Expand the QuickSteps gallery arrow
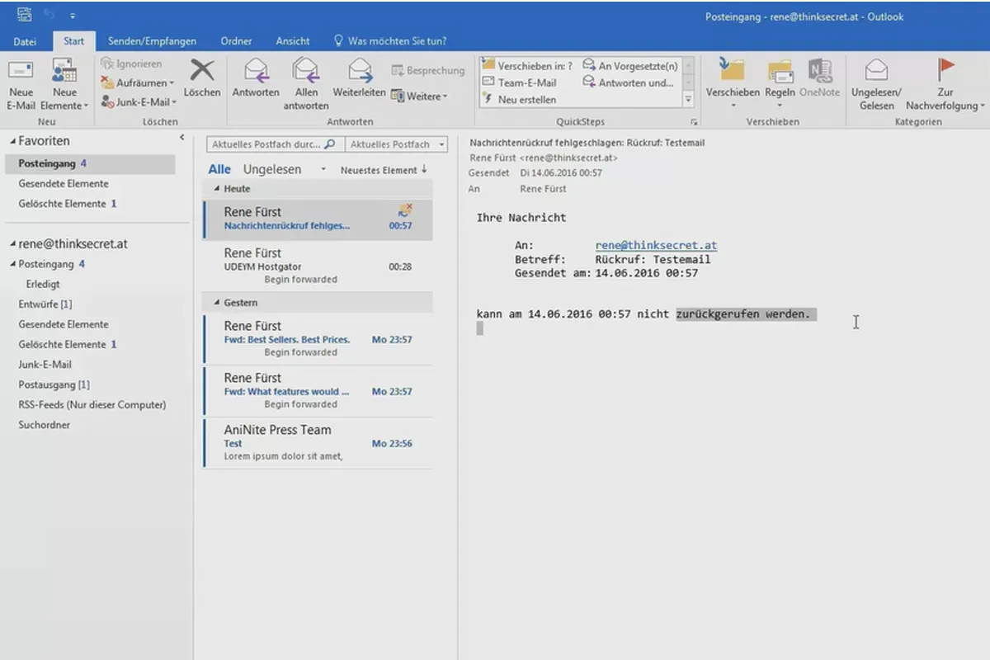The height and width of the screenshot is (660, 990). [x=688, y=99]
